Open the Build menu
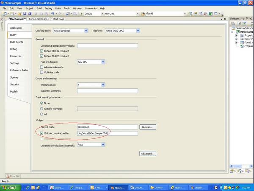This screenshot has height=191, width=254. click(x=39, y=8)
